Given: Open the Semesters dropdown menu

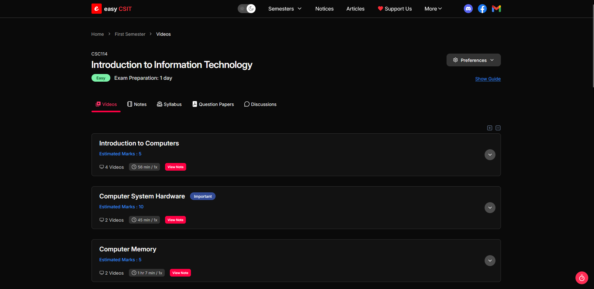Looking at the screenshot, I should point(285,9).
